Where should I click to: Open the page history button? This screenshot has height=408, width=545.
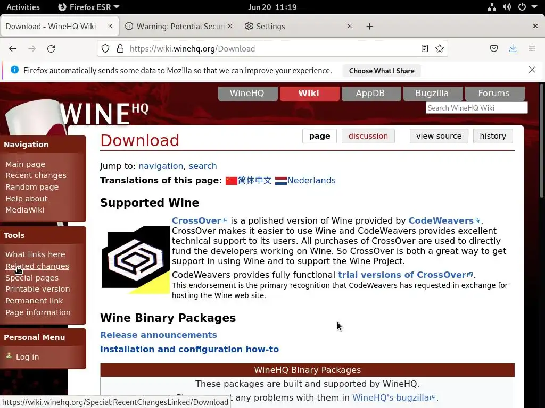click(492, 136)
